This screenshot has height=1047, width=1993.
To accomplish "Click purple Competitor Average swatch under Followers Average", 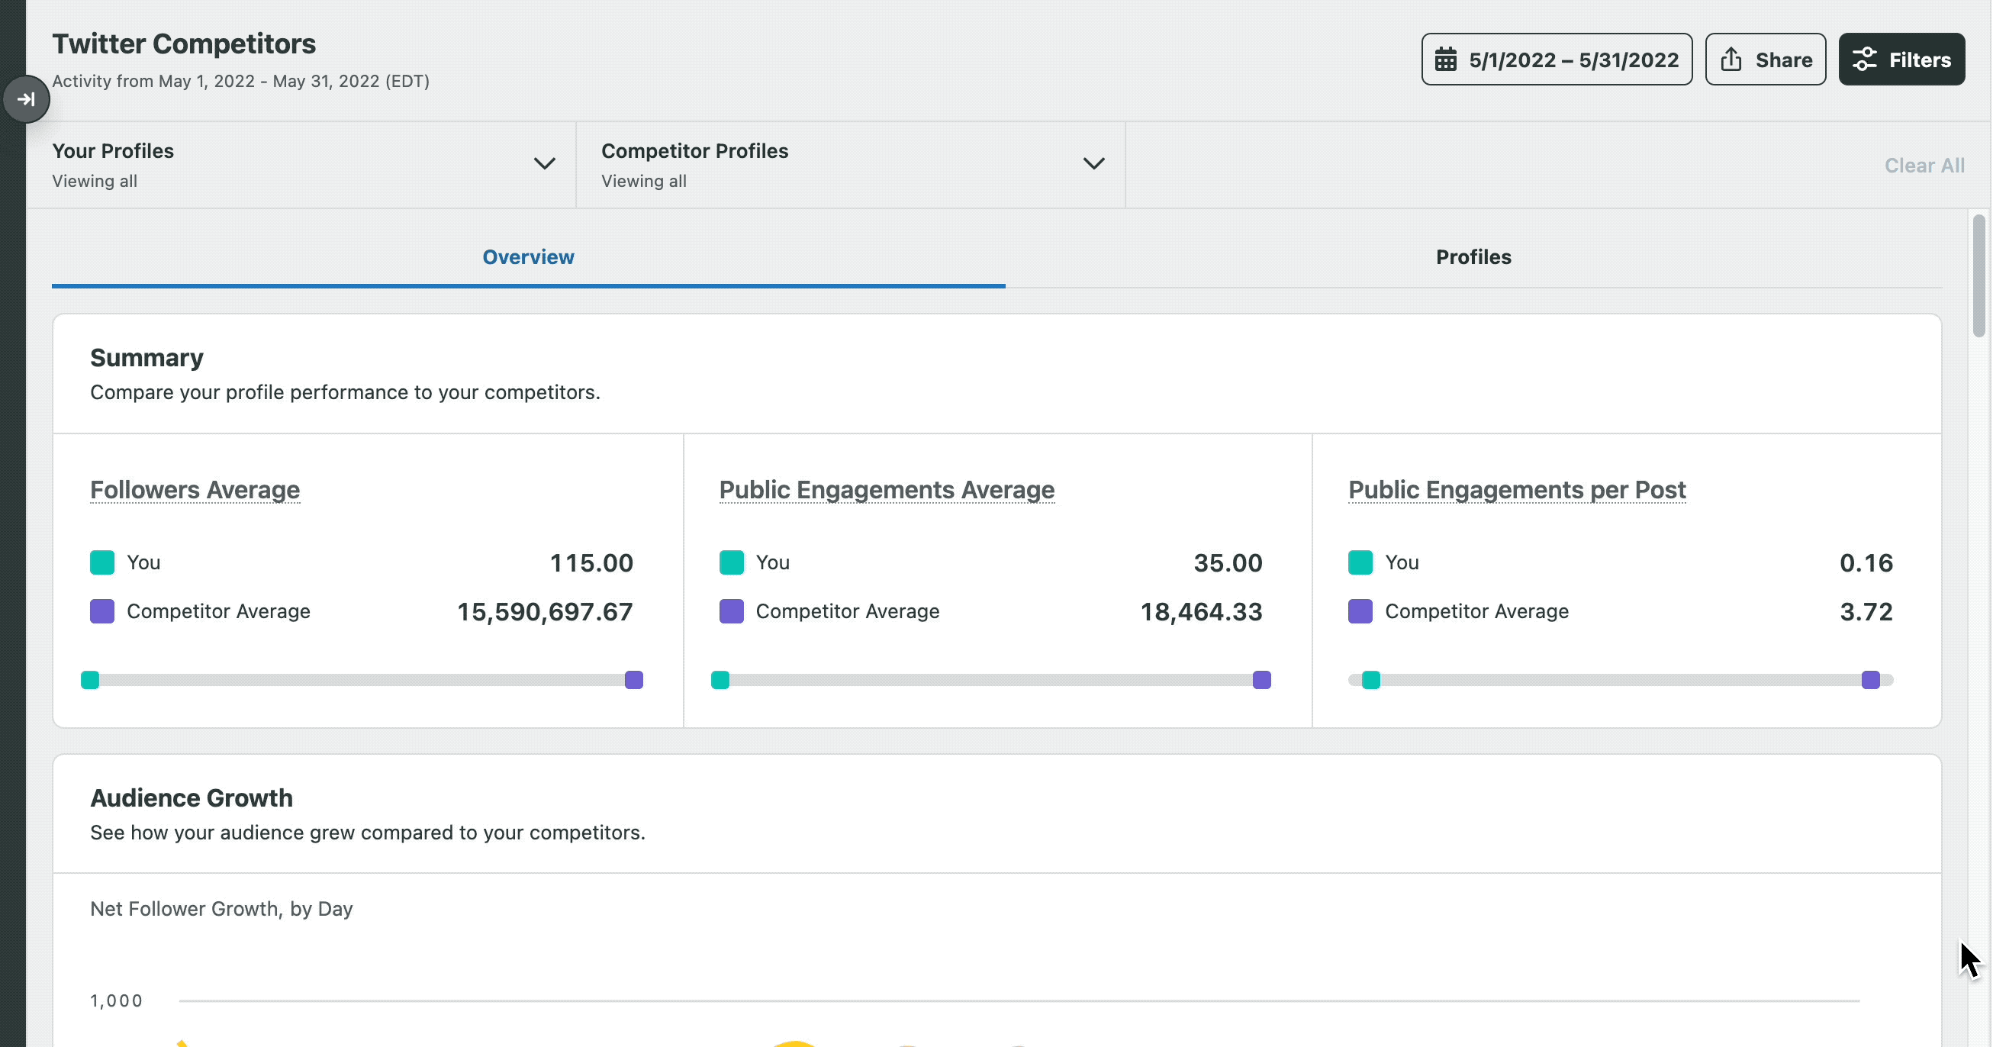I will coord(102,611).
